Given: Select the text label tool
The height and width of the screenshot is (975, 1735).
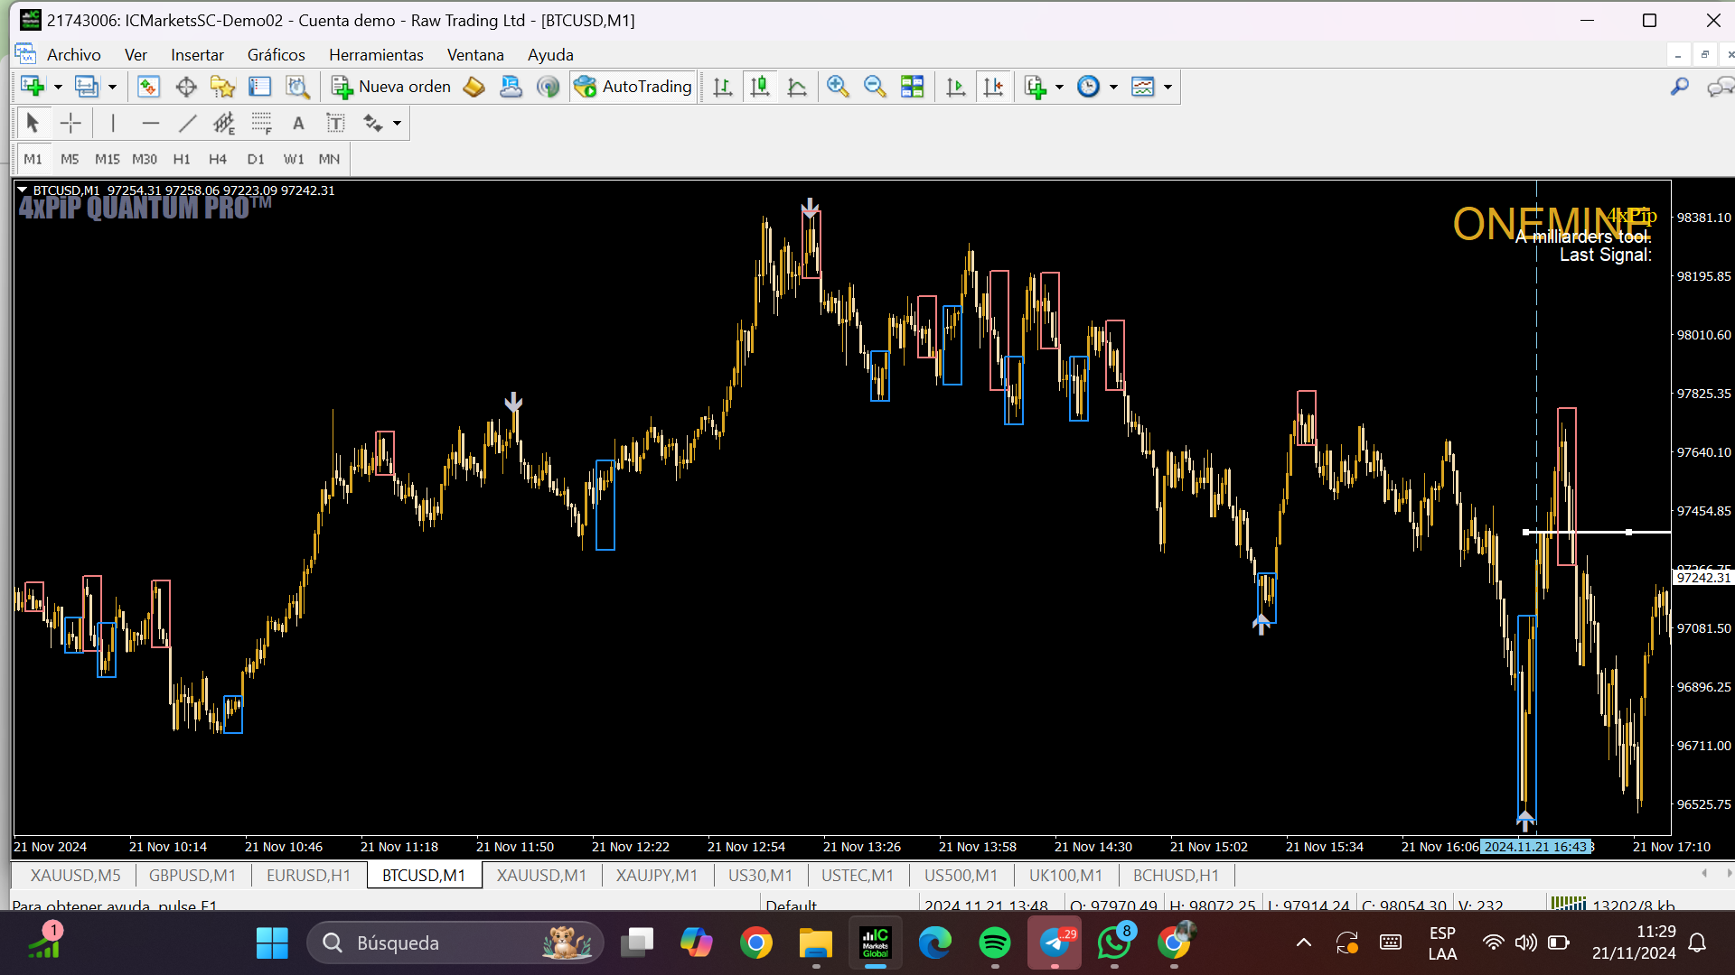Looking at the screenshot, I should (335, 124).
